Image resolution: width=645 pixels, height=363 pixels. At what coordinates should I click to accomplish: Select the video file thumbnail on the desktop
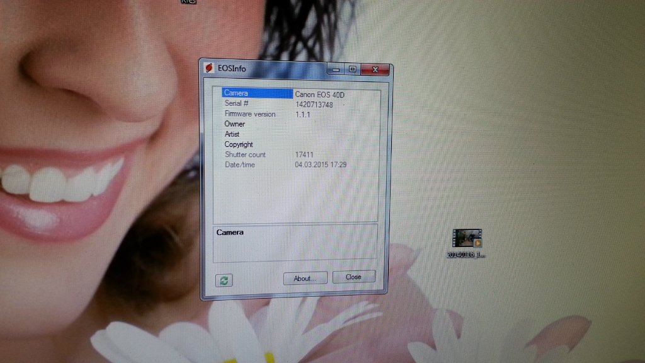tap(467, 238)
